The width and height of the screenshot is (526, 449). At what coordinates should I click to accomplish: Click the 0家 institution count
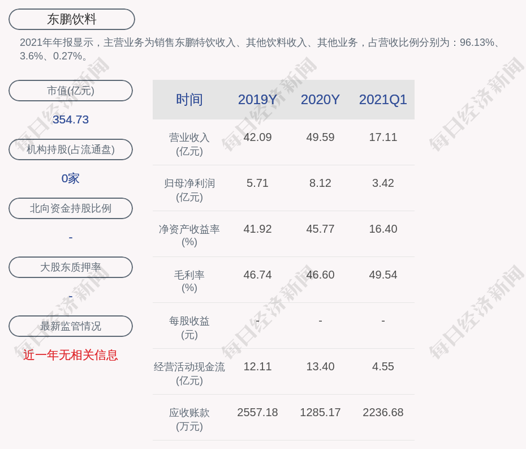71,178
